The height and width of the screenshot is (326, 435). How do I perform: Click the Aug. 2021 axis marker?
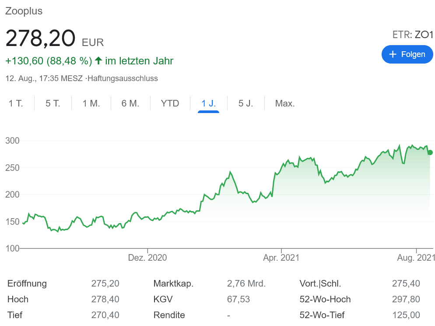click(x=415, y=258)
